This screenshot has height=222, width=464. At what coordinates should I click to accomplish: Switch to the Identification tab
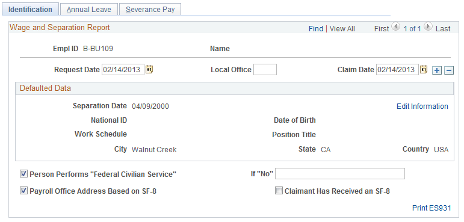30,10
